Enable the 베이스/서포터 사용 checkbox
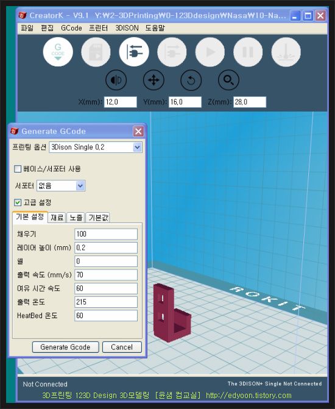The height and width of the screenshot is (409, 335). [x=18, y=169]
